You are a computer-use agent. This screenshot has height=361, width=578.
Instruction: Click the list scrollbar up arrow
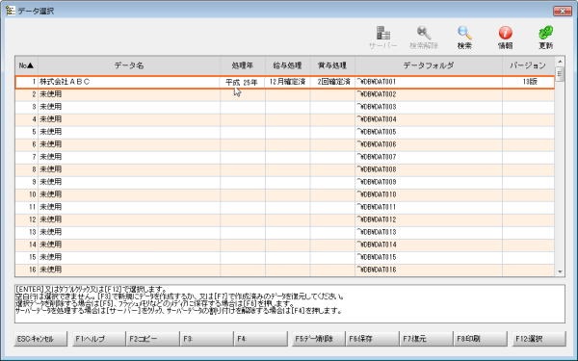click(560, 62)
